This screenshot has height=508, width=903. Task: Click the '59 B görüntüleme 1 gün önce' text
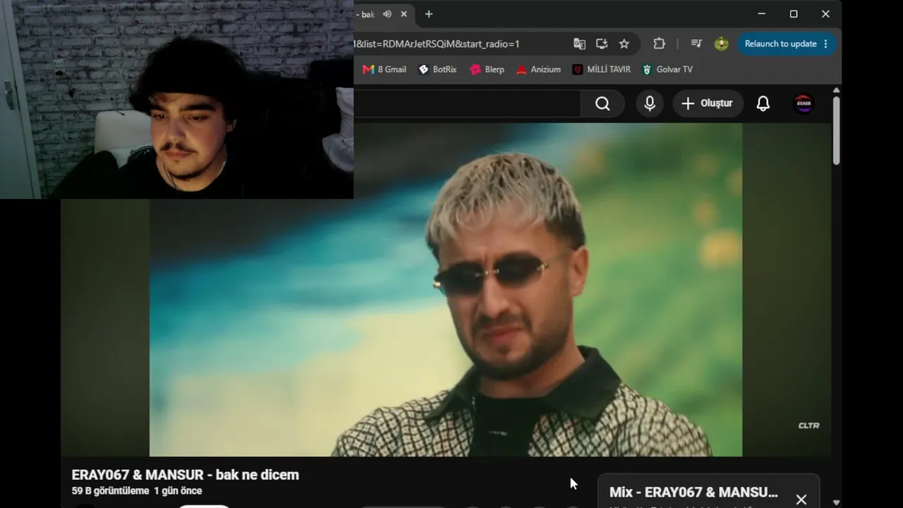[x=137, y=491]
